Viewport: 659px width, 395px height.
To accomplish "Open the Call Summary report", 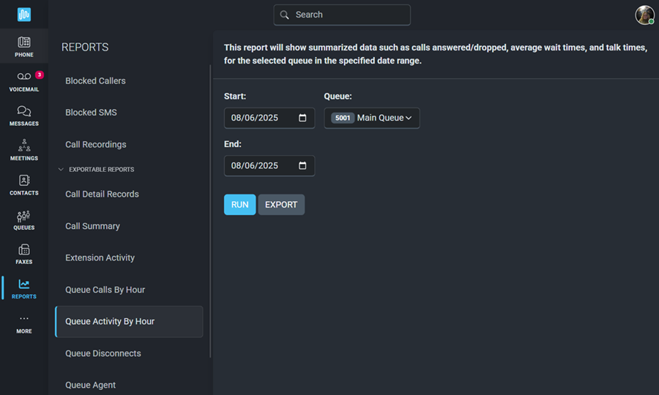I will click(x=92, y=226).
